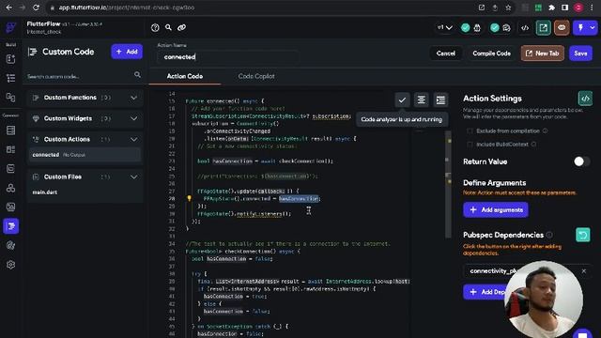Screen dimensions: 601x338
Task: Open the Custom Code sidebar icon
Action: pyautogui.click(x=10, y=226)
